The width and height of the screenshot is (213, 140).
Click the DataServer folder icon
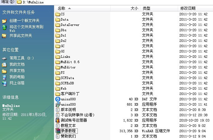pyautogui.click(x=57, y=25)
